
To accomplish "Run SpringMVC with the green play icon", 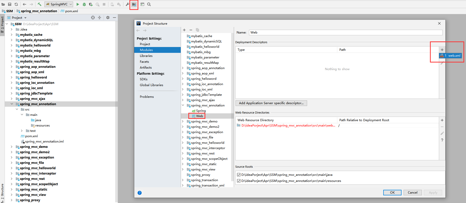I will coord(78,4).
